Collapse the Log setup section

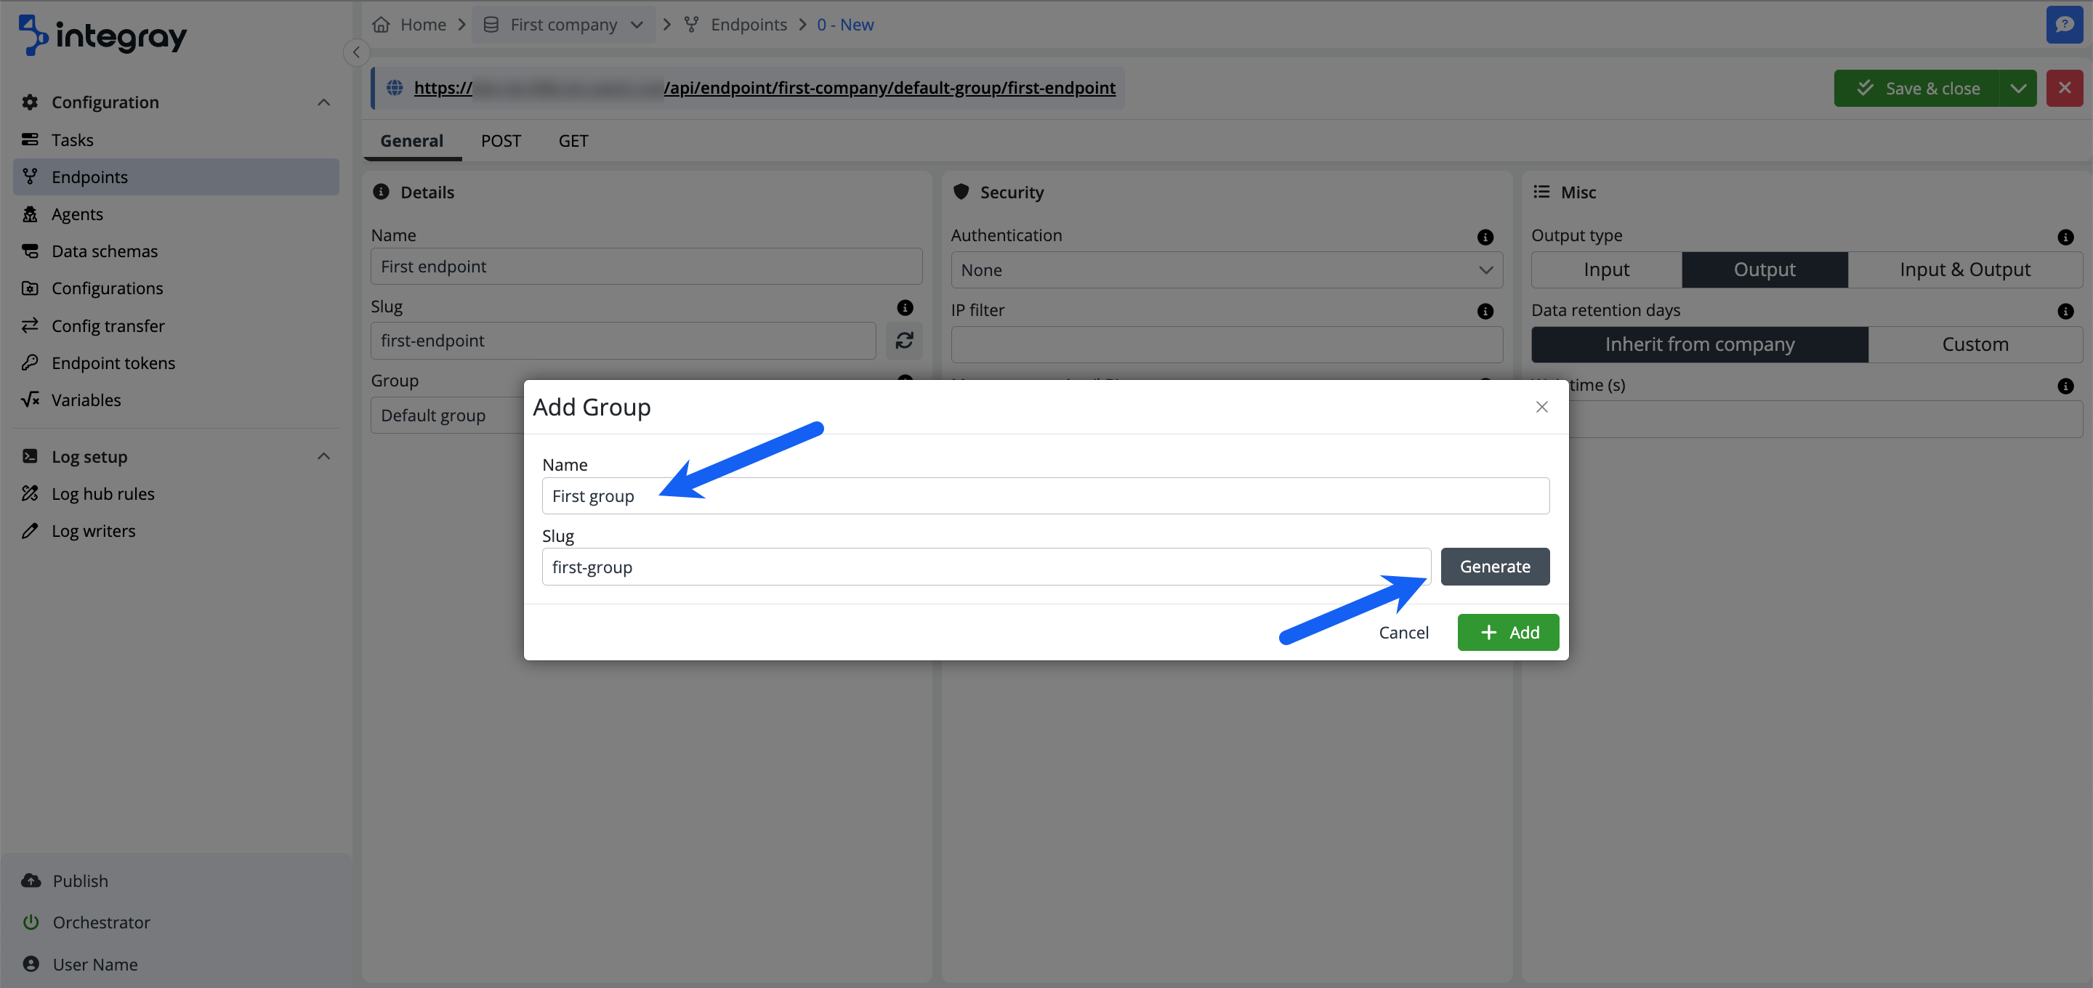click(323, 455)
